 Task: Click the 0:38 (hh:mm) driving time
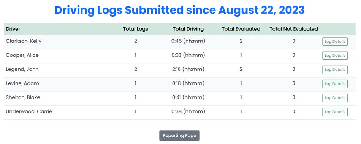pyautogui.click(x=188, y=112)
